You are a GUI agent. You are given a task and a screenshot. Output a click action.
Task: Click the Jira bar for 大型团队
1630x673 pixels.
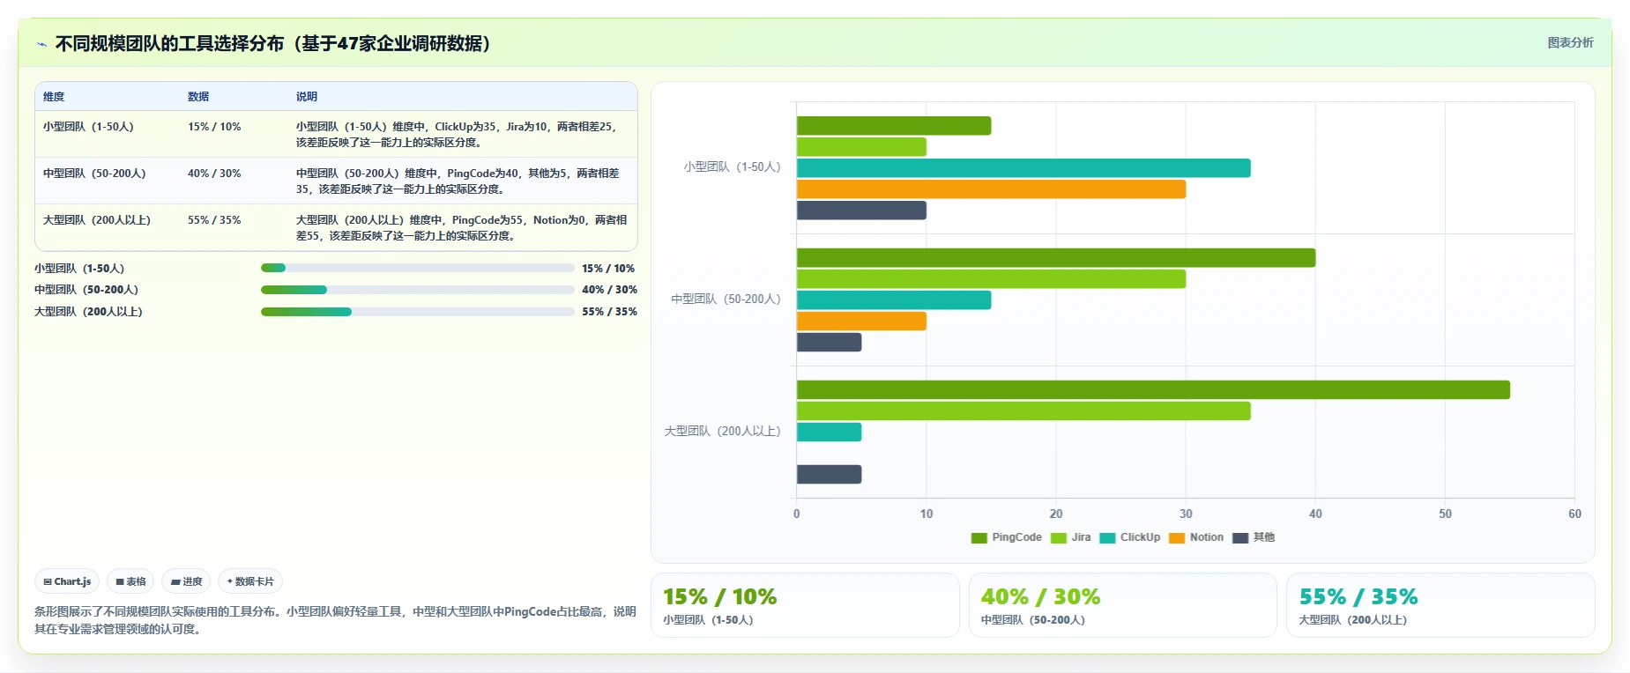1023,411
